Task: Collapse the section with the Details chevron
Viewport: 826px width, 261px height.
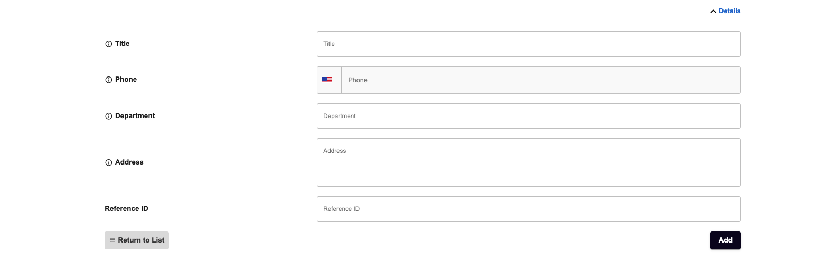Action: point(714,11)
